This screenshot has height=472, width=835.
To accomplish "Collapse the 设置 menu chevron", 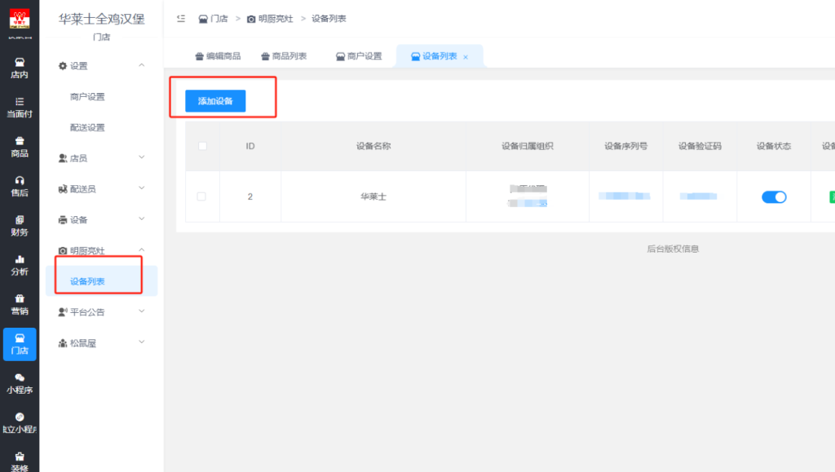I will (x=142, y=65).
